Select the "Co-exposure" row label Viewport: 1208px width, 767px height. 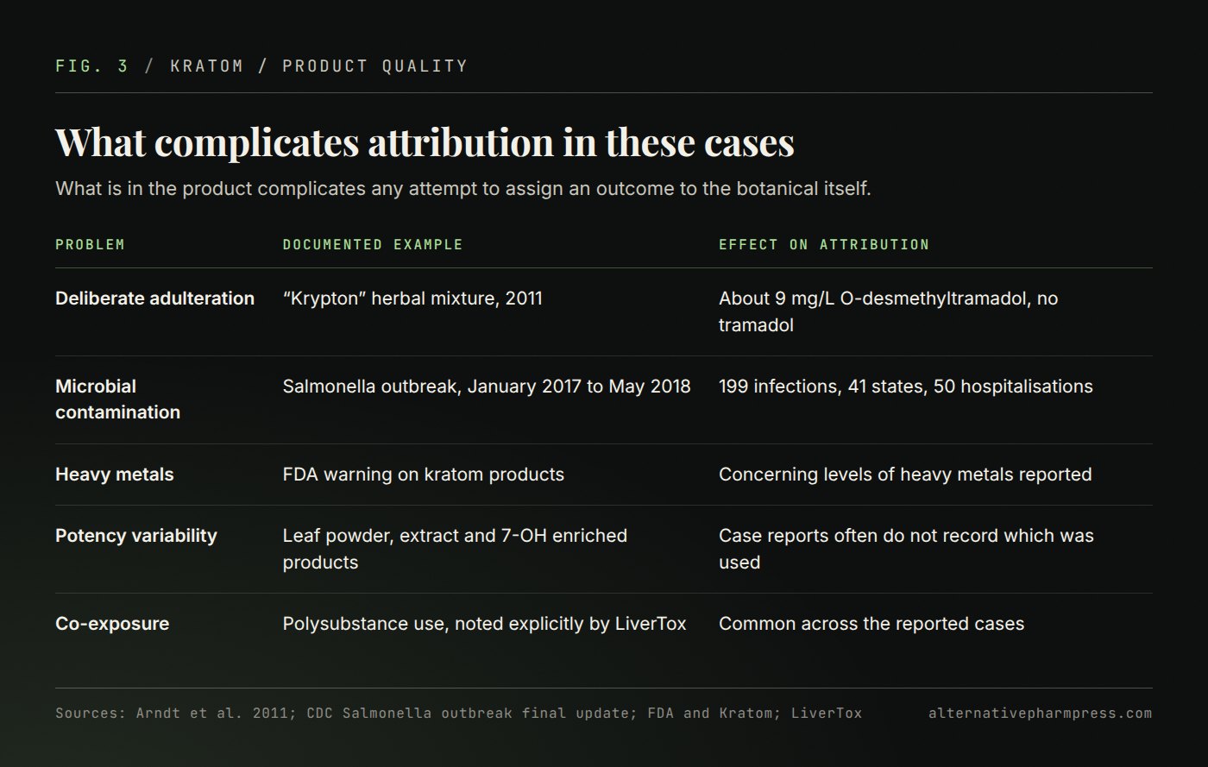pyautogui.click(x=112, y=624)
